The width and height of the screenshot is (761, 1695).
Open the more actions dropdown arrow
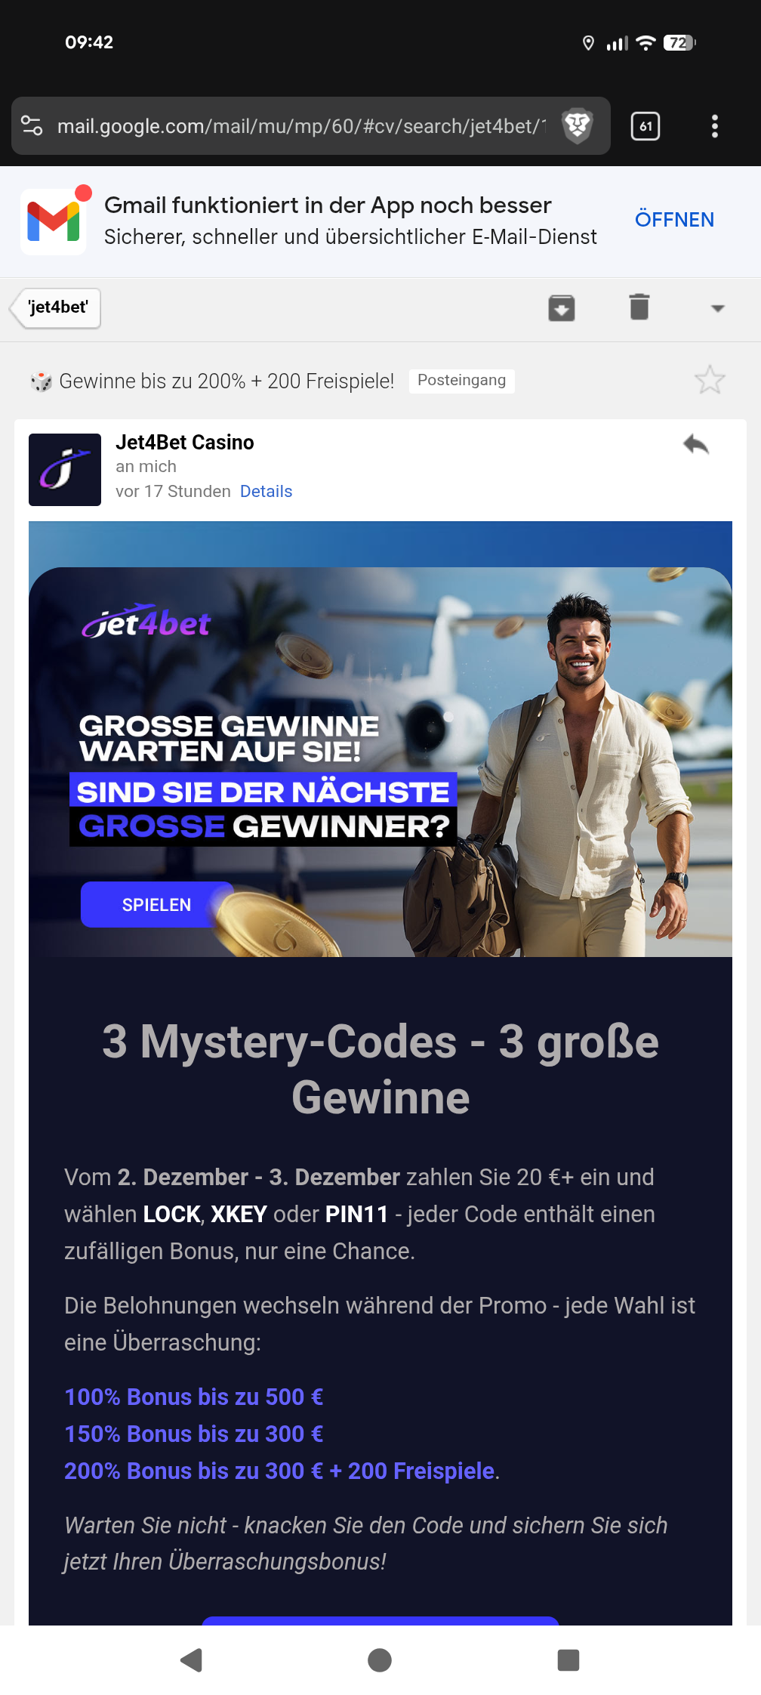tap(718, 308)
